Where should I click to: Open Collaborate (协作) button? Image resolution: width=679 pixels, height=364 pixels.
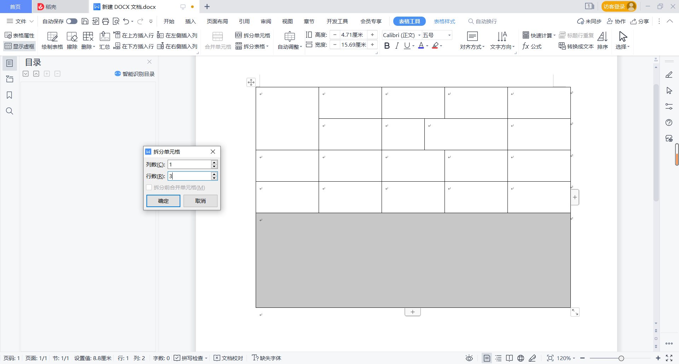tap(616, 21)
